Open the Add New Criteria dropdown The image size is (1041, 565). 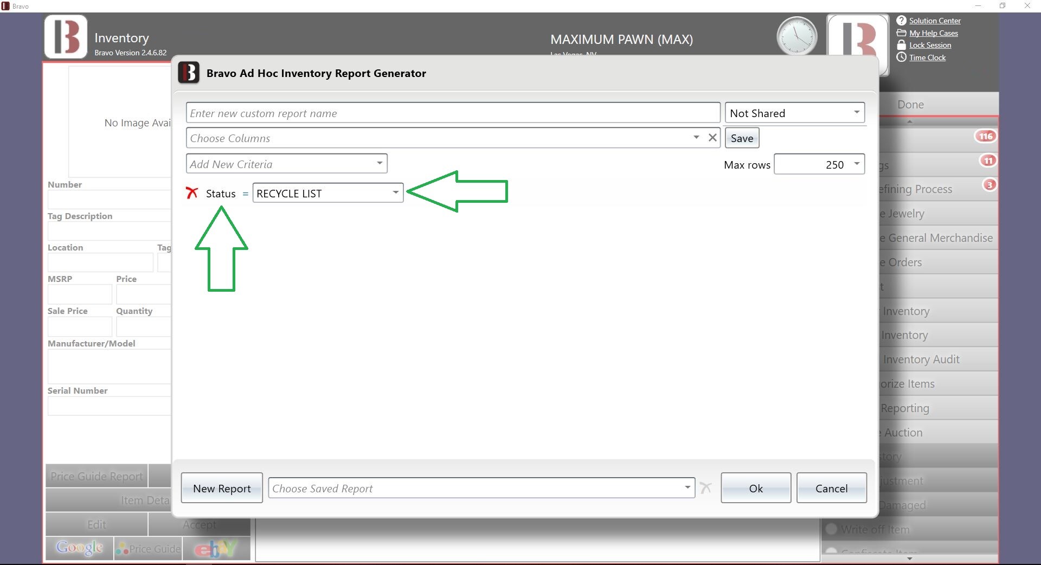[287, 164]
